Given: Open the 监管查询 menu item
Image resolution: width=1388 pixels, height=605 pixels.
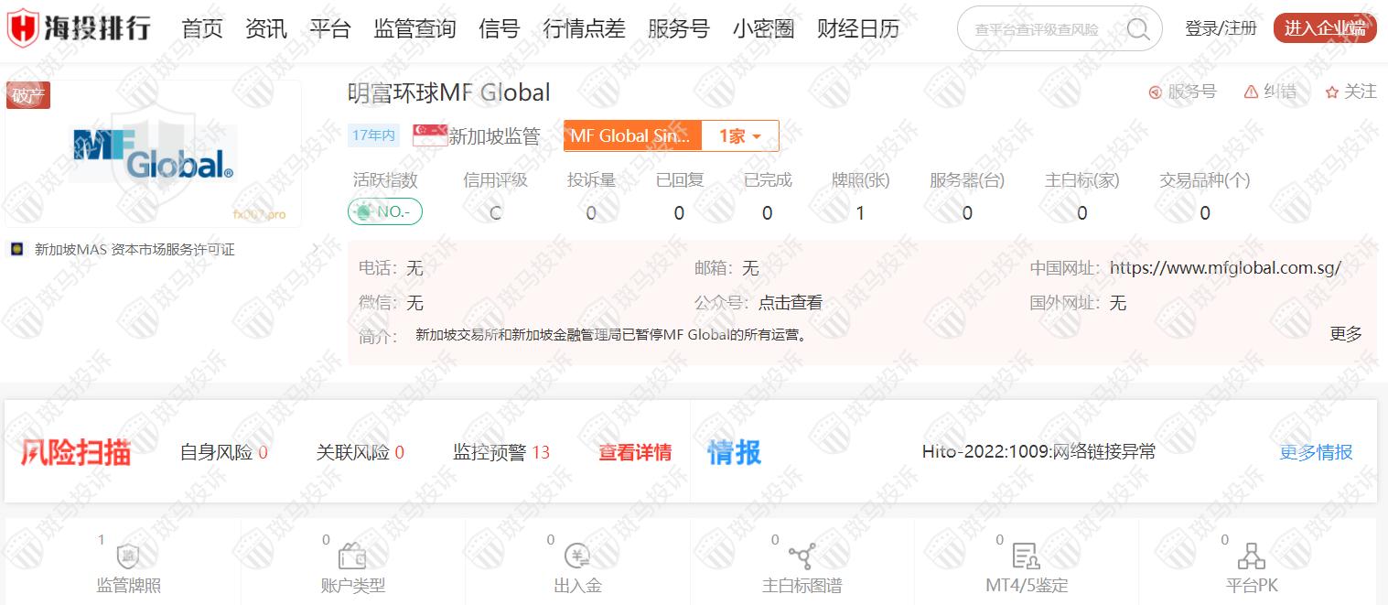Looking at the screenshot, I should [x=414, y=29].
